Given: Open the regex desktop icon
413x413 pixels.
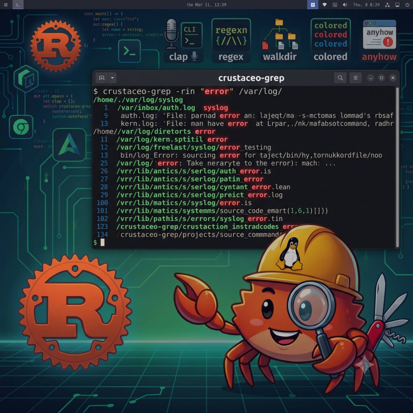Looking at the screenshot, I should point(231,40).
